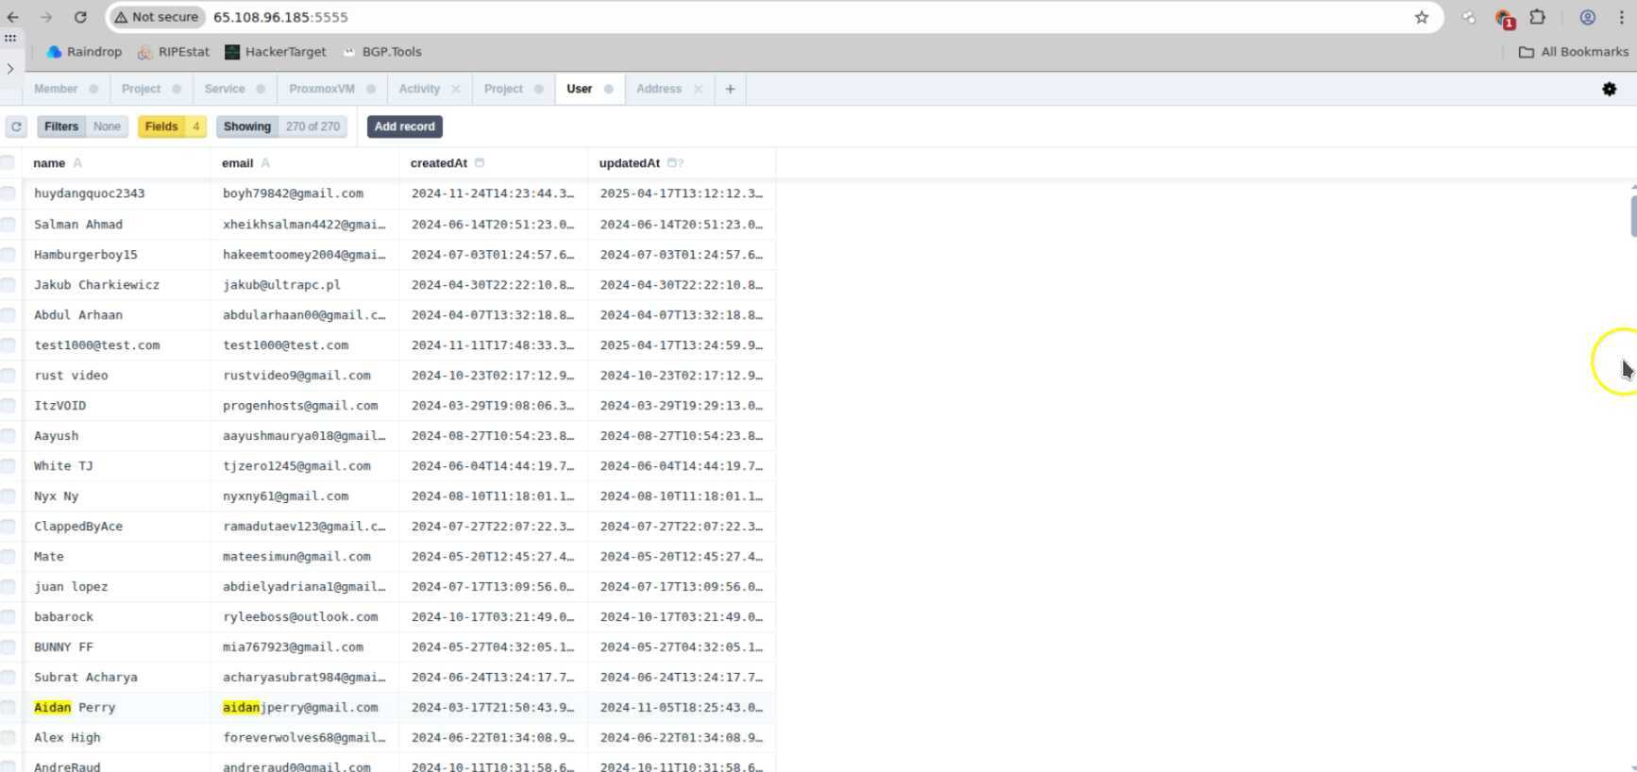Tick the checkbox for White TJ row
Viewport: 1637px width, 772px height.
(x=8, y=466)
